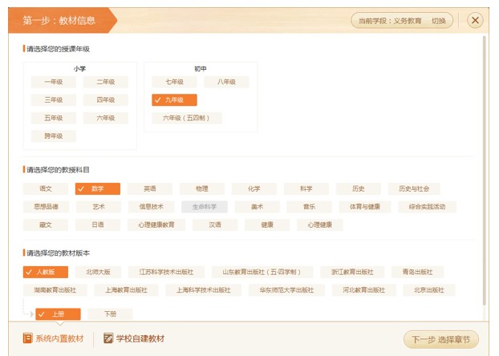Screen dimensions: 499x356
Task: Select 四年级 grade
Action: (106, 100)
